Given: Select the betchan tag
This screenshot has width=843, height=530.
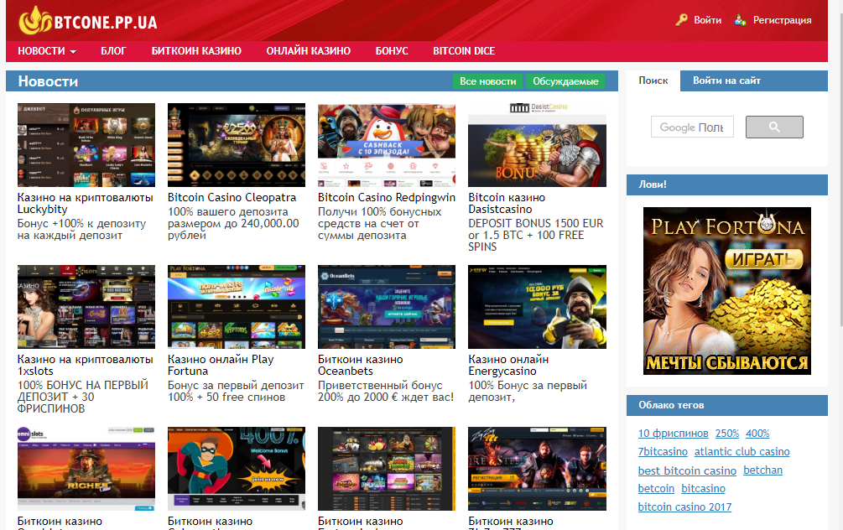Looking at the screenshot, I should click(762, 470).
